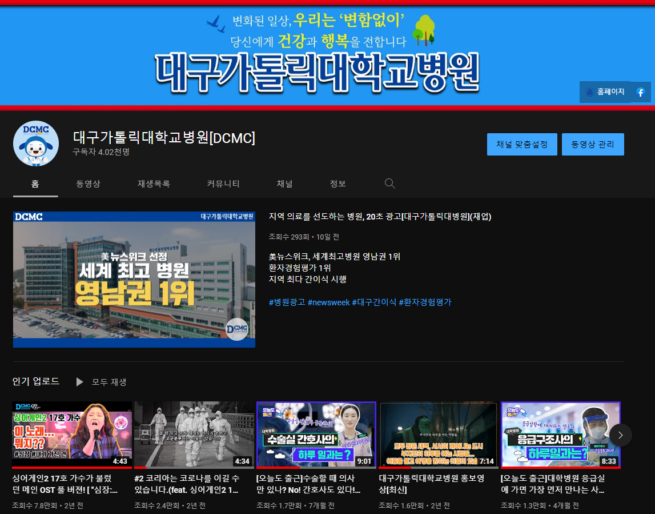Screen dimensions: 655x514
Task: Open the 수술실 간호사 video thumbnail
Action: tap(316, 435)
